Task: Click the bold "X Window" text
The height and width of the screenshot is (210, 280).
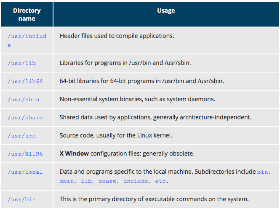Action: point(74,153)
